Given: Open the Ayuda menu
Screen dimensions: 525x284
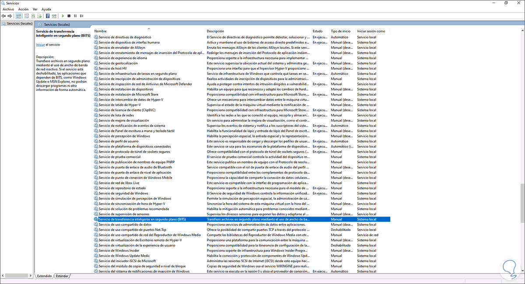Looking at the screenshot, I should click(46, 9).
